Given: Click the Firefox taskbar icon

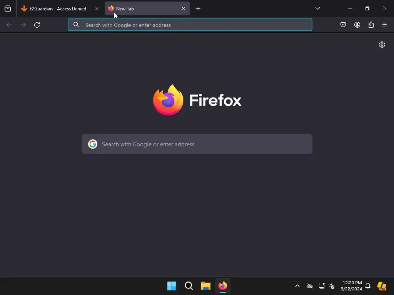Looking at the screenshot, I should click(223, 286).
